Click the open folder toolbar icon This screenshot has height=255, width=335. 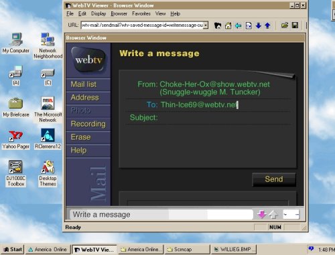coord(285,25)
